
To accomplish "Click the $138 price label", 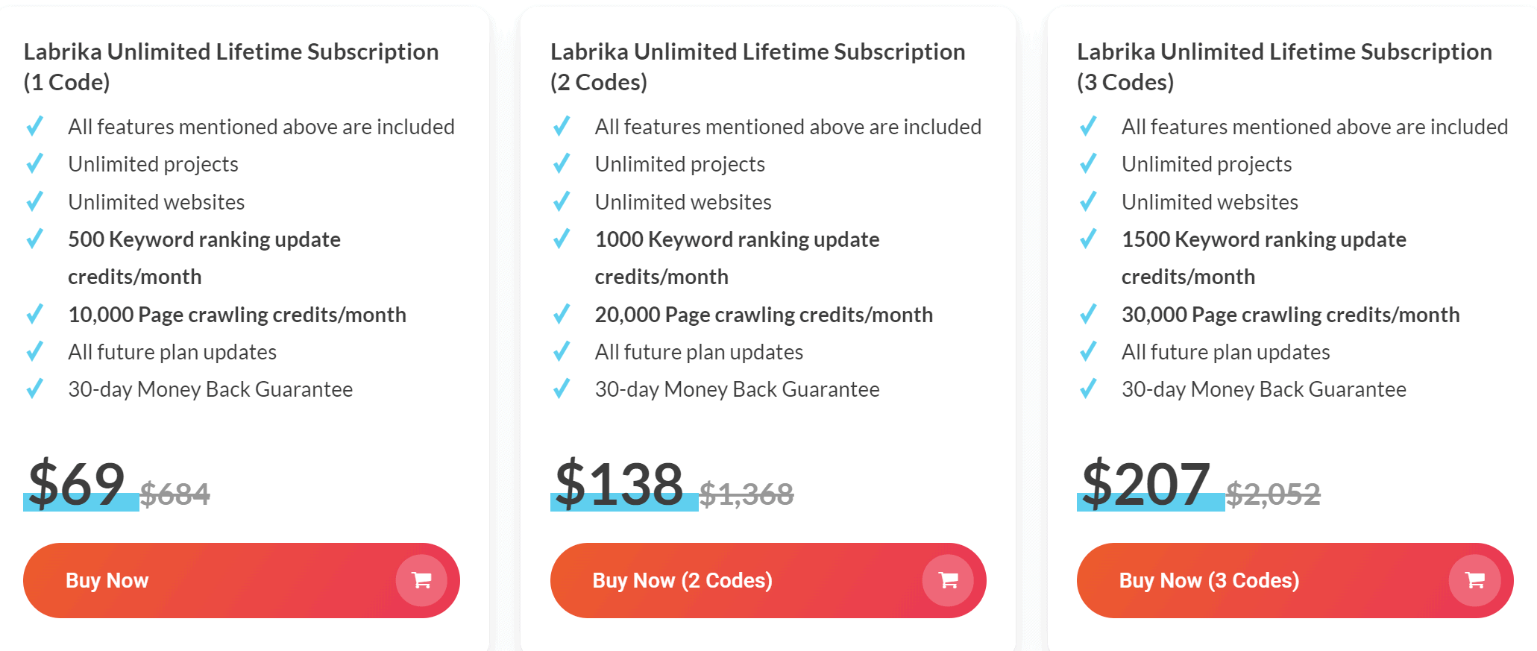I will click(619, 483).
